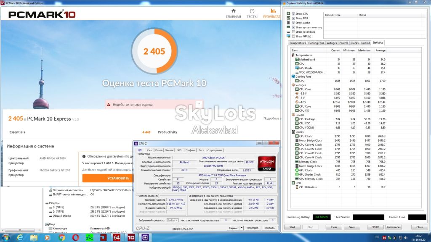Switch to CPU-Z via the purple taskbar icon
This screenshot has width=431, height=242.
point(145,237)
